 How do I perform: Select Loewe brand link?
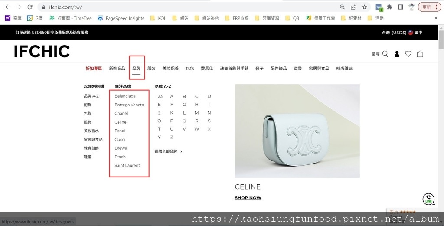tap(121, 148)
